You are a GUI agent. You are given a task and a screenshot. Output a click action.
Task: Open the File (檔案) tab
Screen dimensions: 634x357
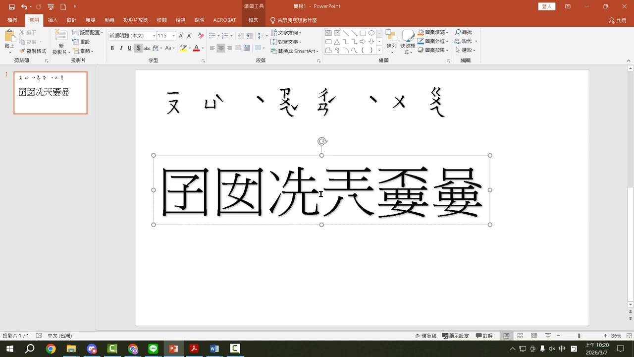coord(12,20)
